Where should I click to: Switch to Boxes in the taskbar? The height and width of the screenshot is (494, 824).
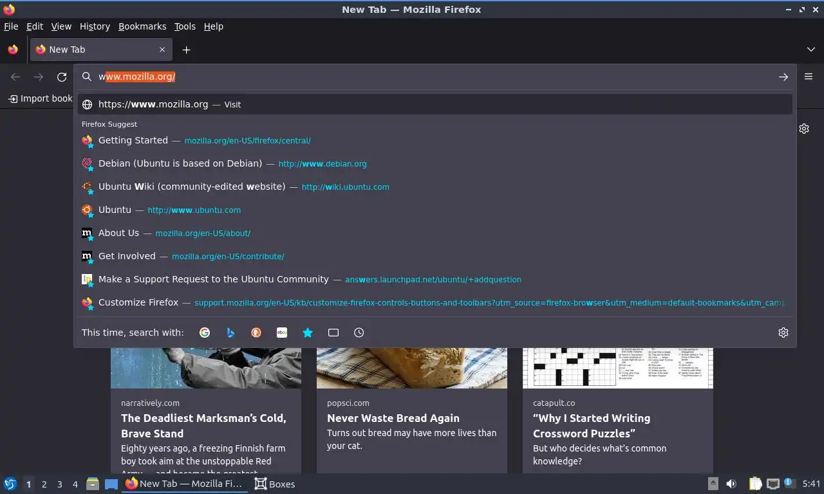[275, 484]
